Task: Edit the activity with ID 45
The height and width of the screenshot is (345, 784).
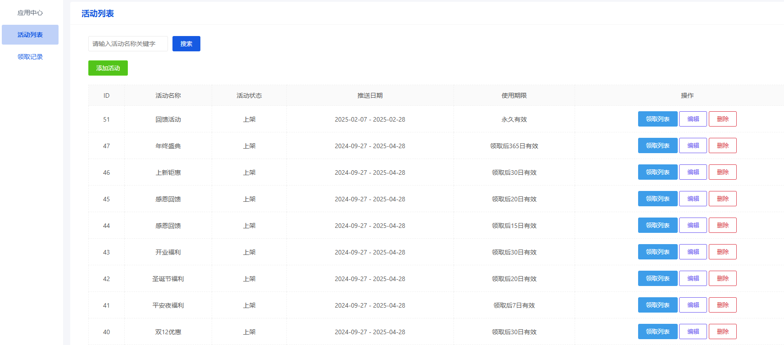Action: click(693, 199)
